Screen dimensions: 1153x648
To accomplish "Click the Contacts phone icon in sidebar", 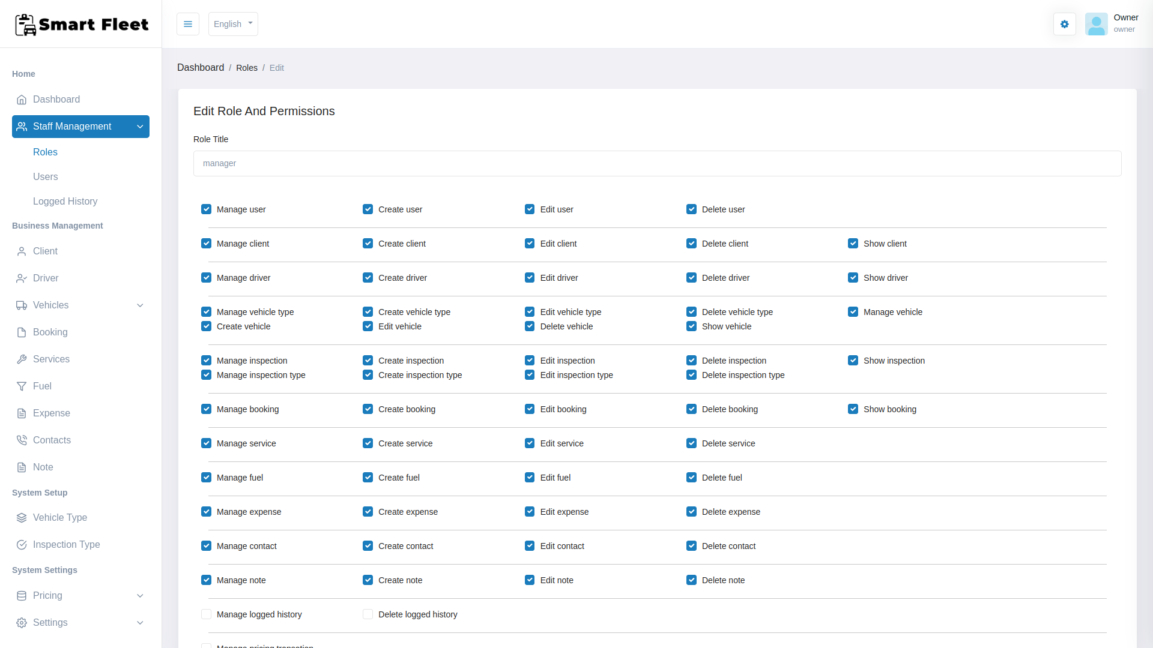I will (x=22, y=440).
